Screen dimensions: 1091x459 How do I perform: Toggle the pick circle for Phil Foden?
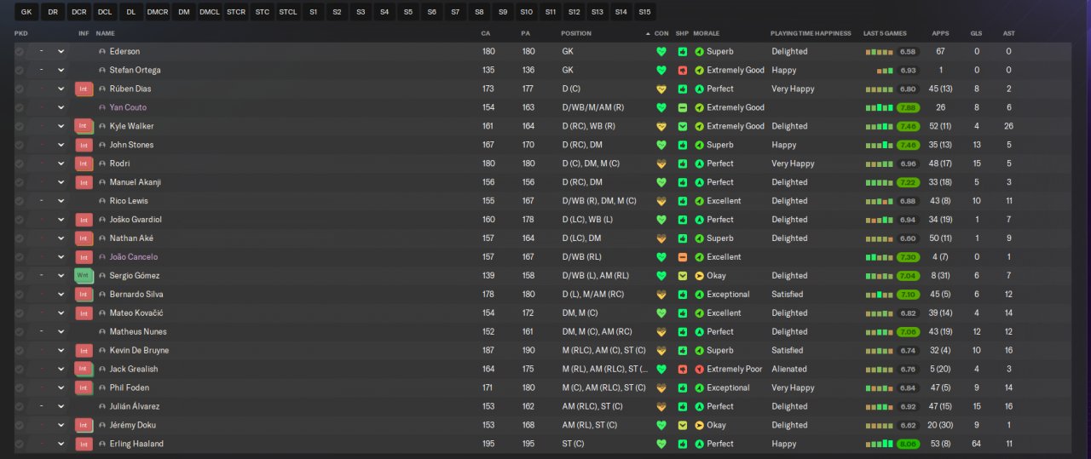20,387
